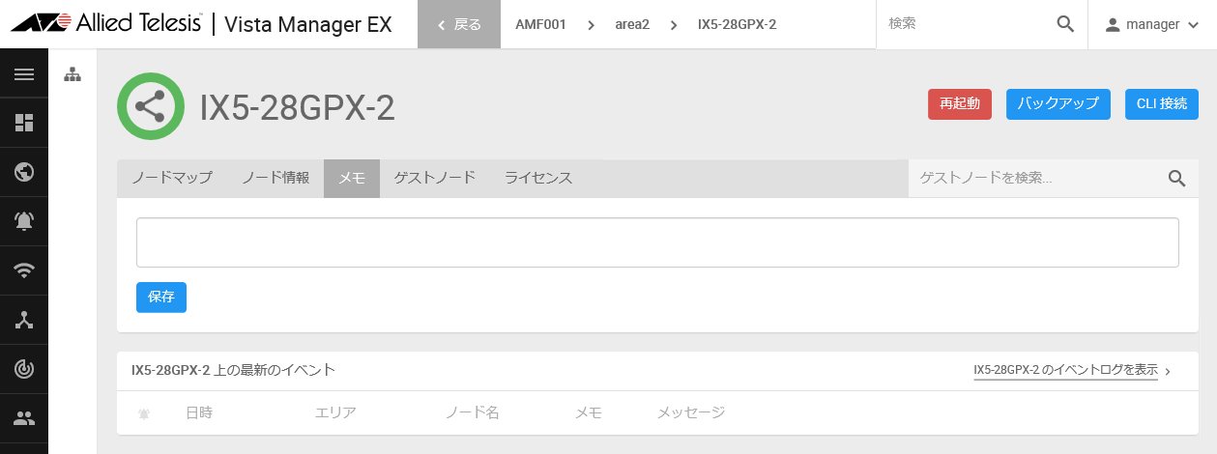1217x454 pixels.
Task: Switch to the ライセンス tab
Action: [x=538, y=178]
